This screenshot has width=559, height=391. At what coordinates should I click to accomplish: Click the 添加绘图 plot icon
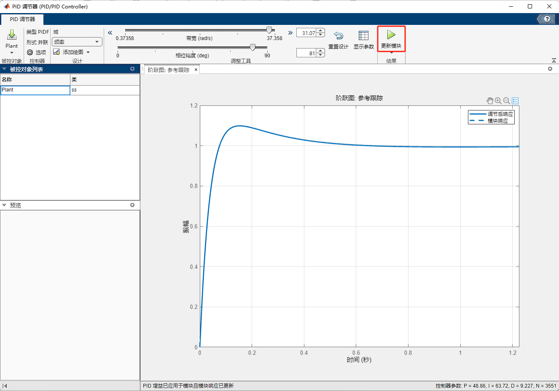pyautogui.click(x=56, y=52)
